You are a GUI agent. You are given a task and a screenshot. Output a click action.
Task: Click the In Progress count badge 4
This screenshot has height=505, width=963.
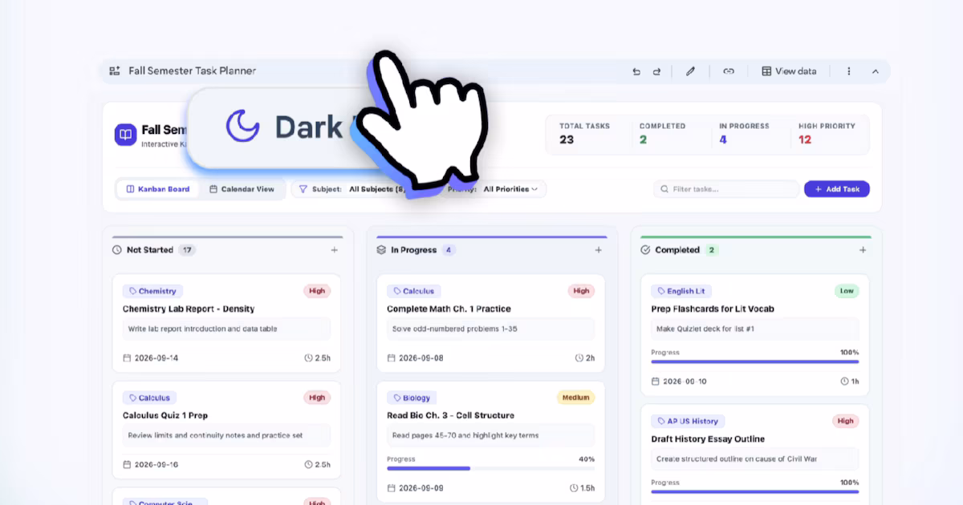coord(449,250)
